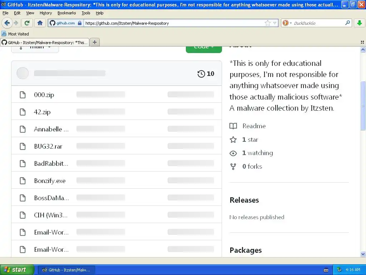Click the Readme book icon
The height and width of the screenshot is (275, 366).
click(233, 126)
